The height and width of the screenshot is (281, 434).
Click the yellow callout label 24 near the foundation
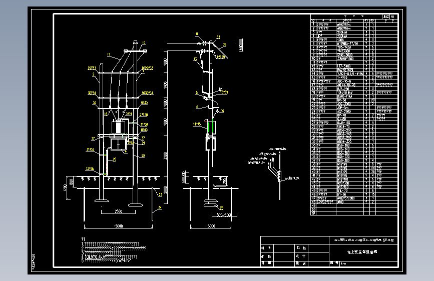coord(160,207)
